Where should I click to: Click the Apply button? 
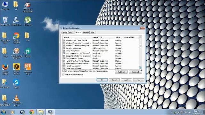127,80
